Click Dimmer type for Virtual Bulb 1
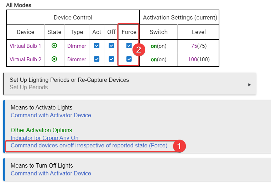271x186 pixels. point(77,46)
